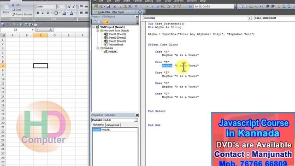
Task: Click the Find binoculars icon in VBA toolbar
Action: 130,6
